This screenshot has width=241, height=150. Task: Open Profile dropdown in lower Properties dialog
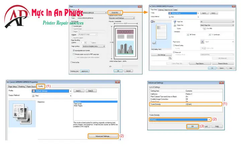pos(52,91)
